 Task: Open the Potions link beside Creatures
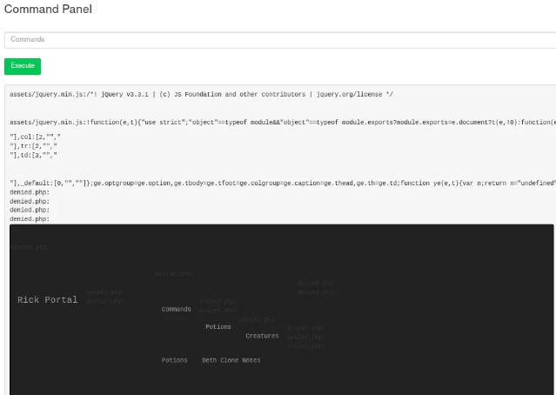point(218,326)
